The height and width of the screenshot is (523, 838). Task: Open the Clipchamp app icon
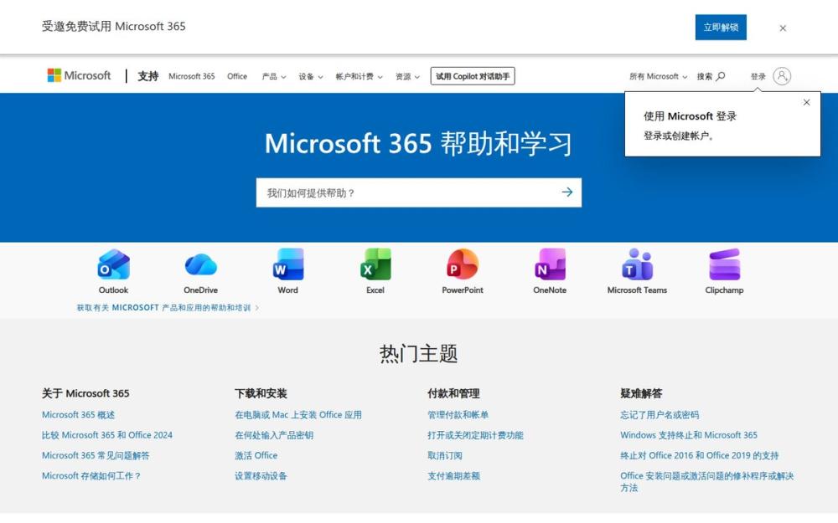[723, 264]
